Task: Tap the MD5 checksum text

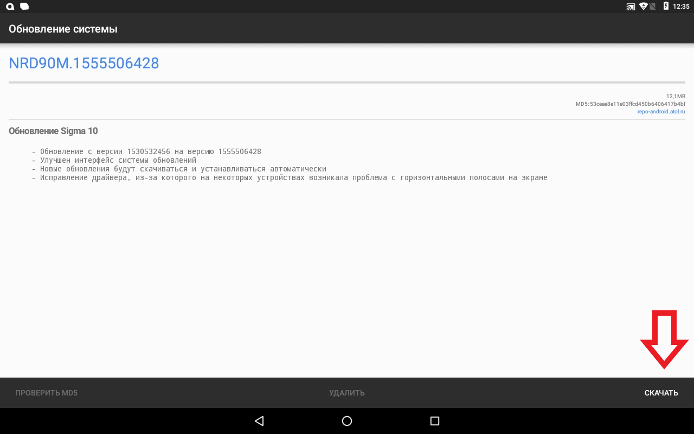Action: point(631,104)
